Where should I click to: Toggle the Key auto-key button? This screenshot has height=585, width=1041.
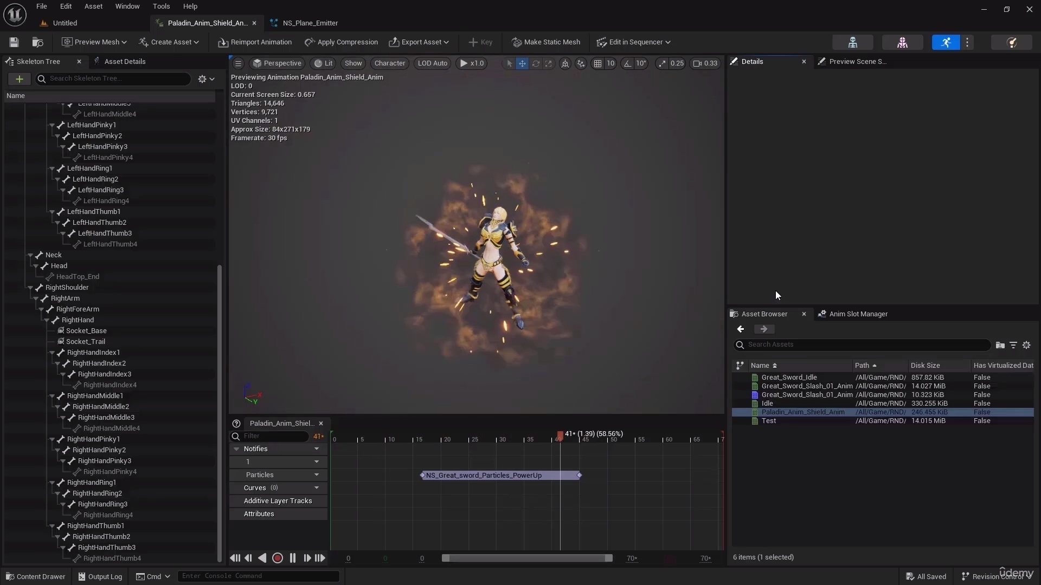tap(480, 42)
